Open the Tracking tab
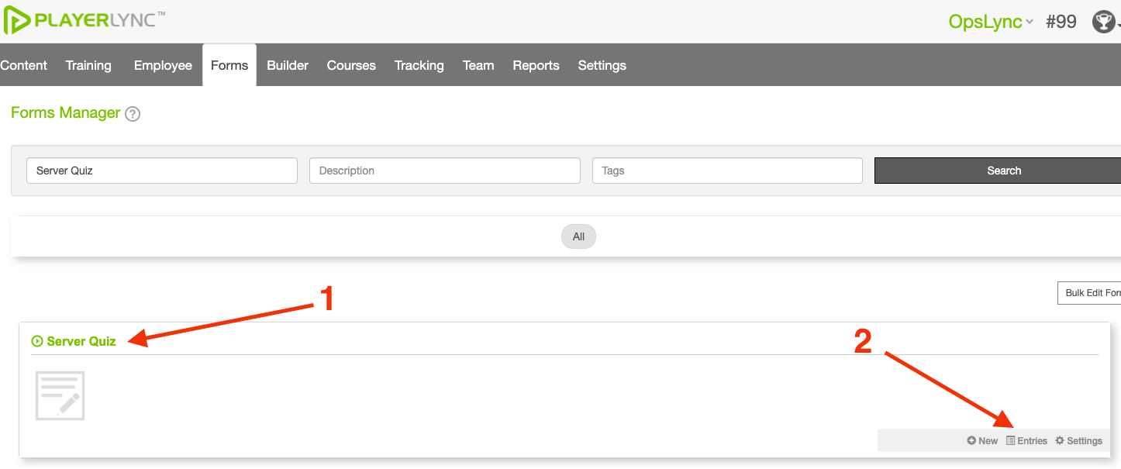 (419, 65)
